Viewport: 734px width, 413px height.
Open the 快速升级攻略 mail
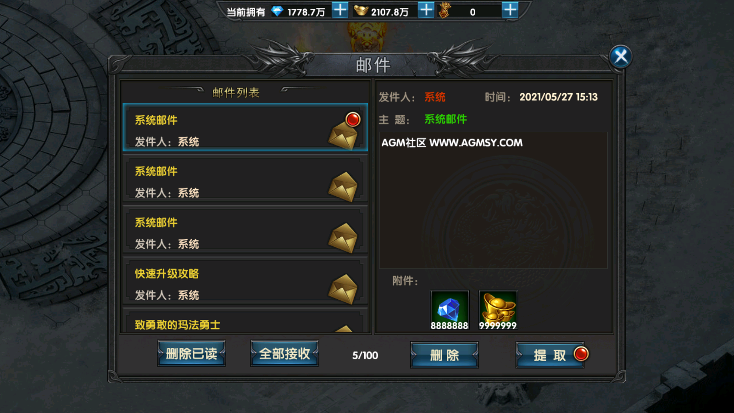point(245,281)
